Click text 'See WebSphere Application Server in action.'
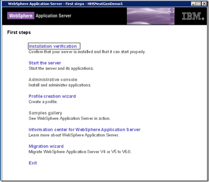The image size is (209, 182). 70,118
